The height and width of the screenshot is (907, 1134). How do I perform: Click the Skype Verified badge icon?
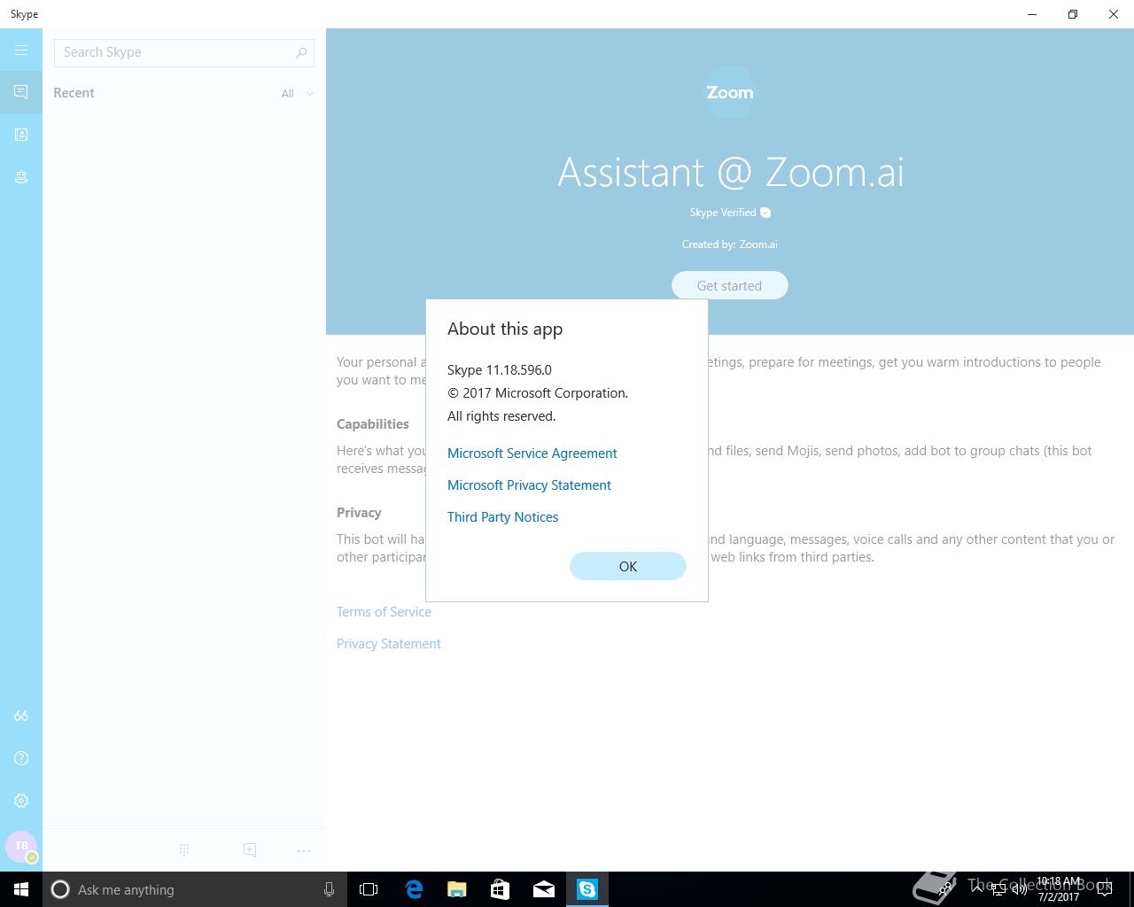pos(765,213)
